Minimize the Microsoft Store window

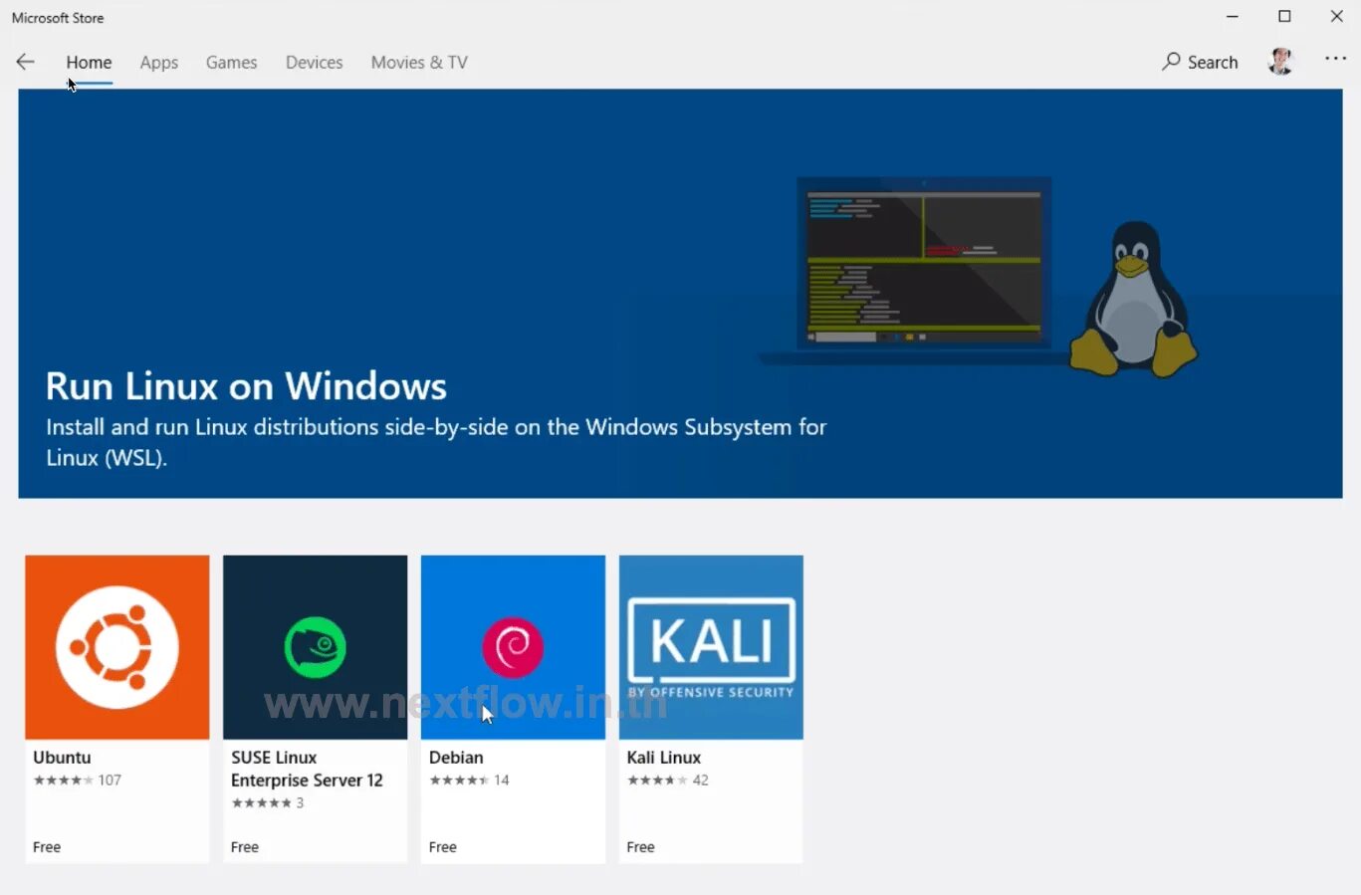click(1233, 17)
